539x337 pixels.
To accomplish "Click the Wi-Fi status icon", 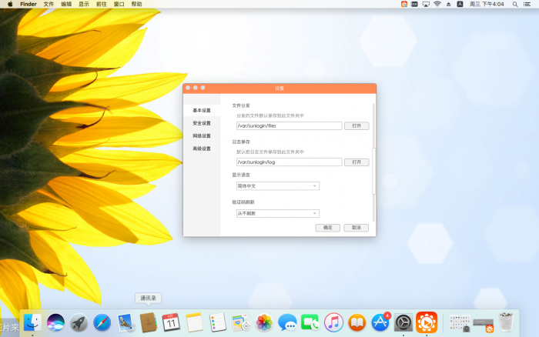I will coord(437,4).
